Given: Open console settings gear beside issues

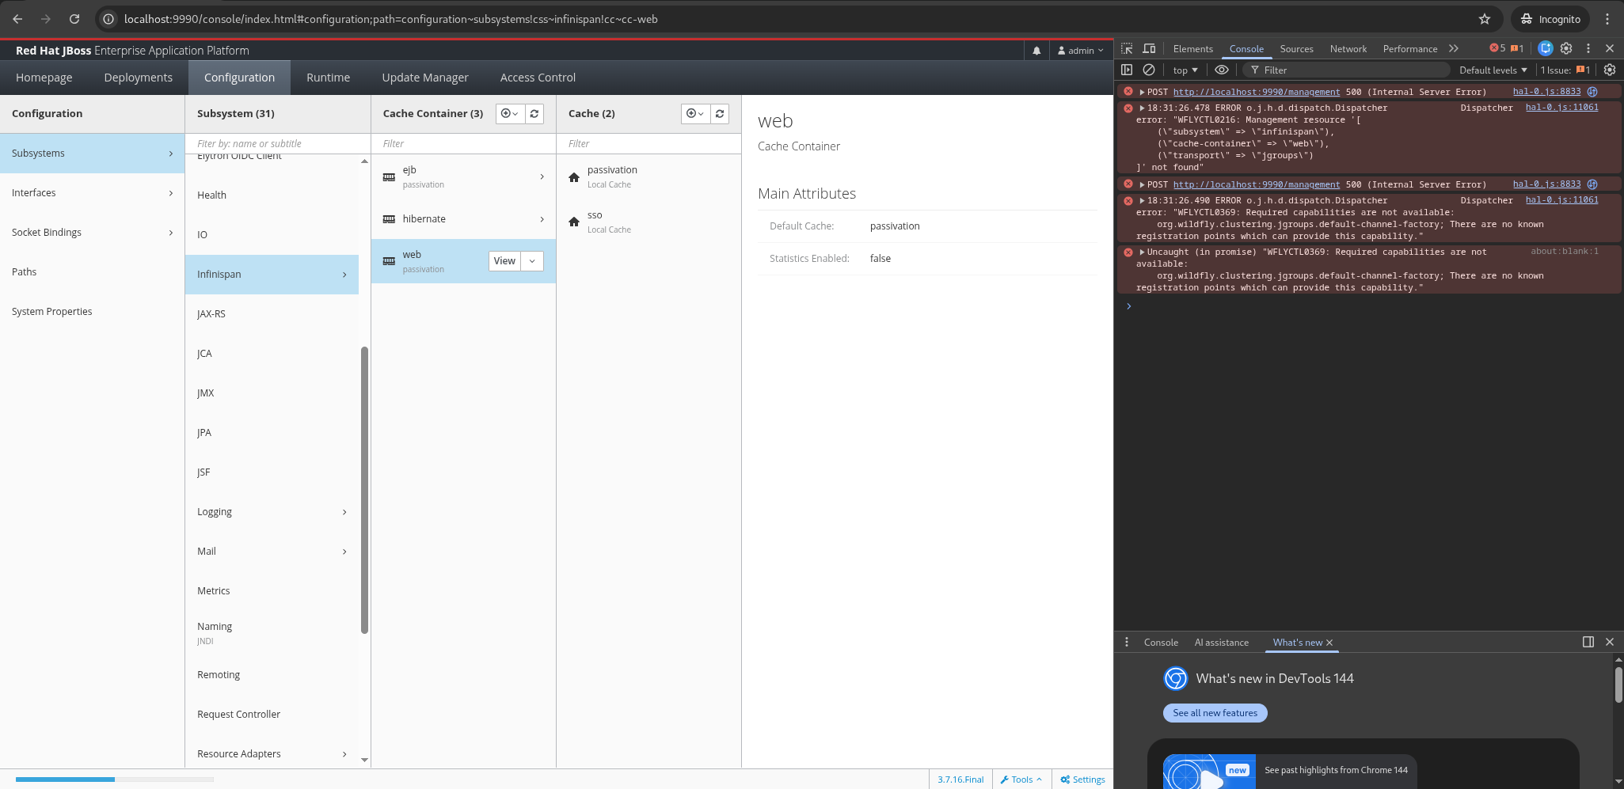Looking at the screenshot, I should [1610, 70].
